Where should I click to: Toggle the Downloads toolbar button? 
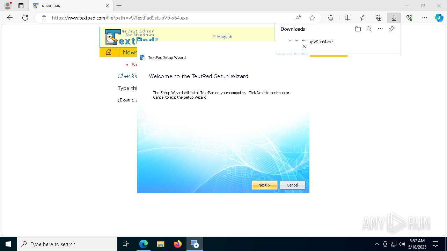[394, 18]
